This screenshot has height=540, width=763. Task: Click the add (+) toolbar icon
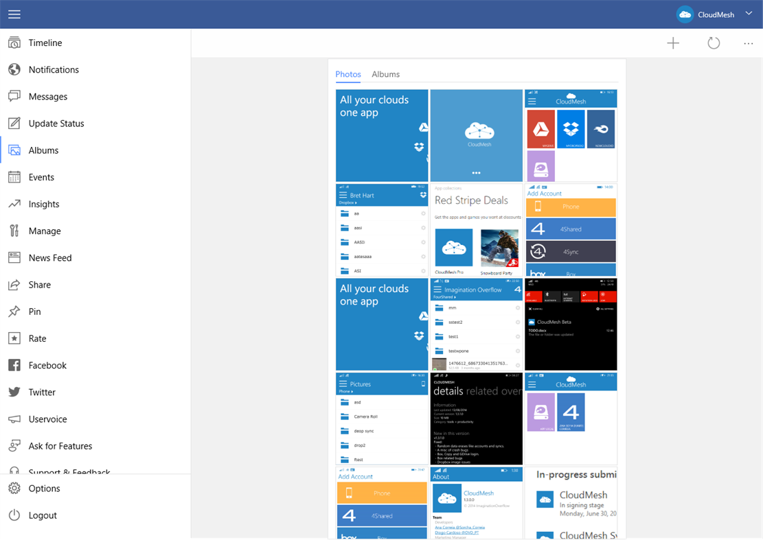[672, 43]
